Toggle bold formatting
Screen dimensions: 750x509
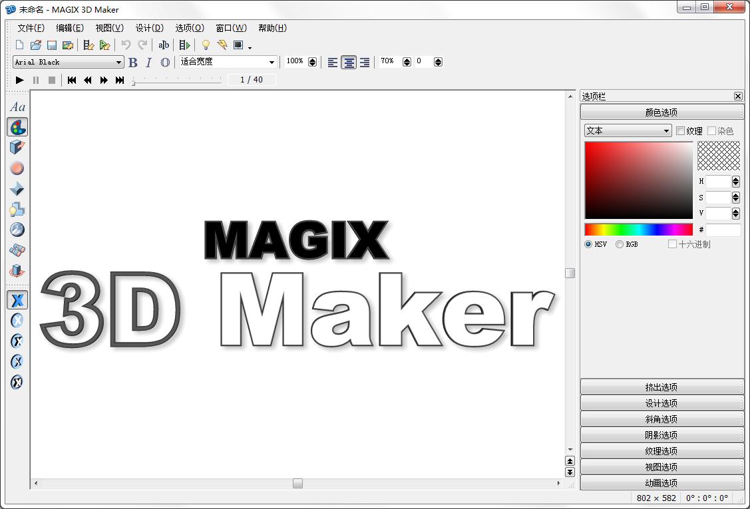tap(133, 62)
